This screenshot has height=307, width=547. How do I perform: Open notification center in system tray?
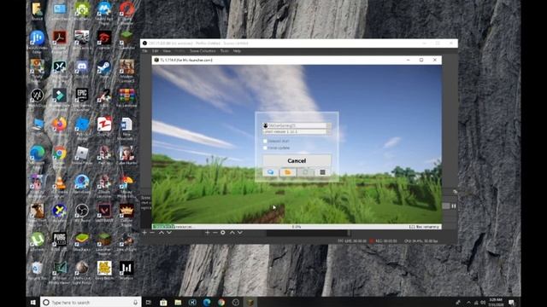512,302
